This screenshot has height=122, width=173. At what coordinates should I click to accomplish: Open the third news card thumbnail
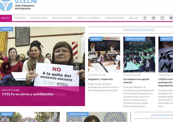click(166, 55)
